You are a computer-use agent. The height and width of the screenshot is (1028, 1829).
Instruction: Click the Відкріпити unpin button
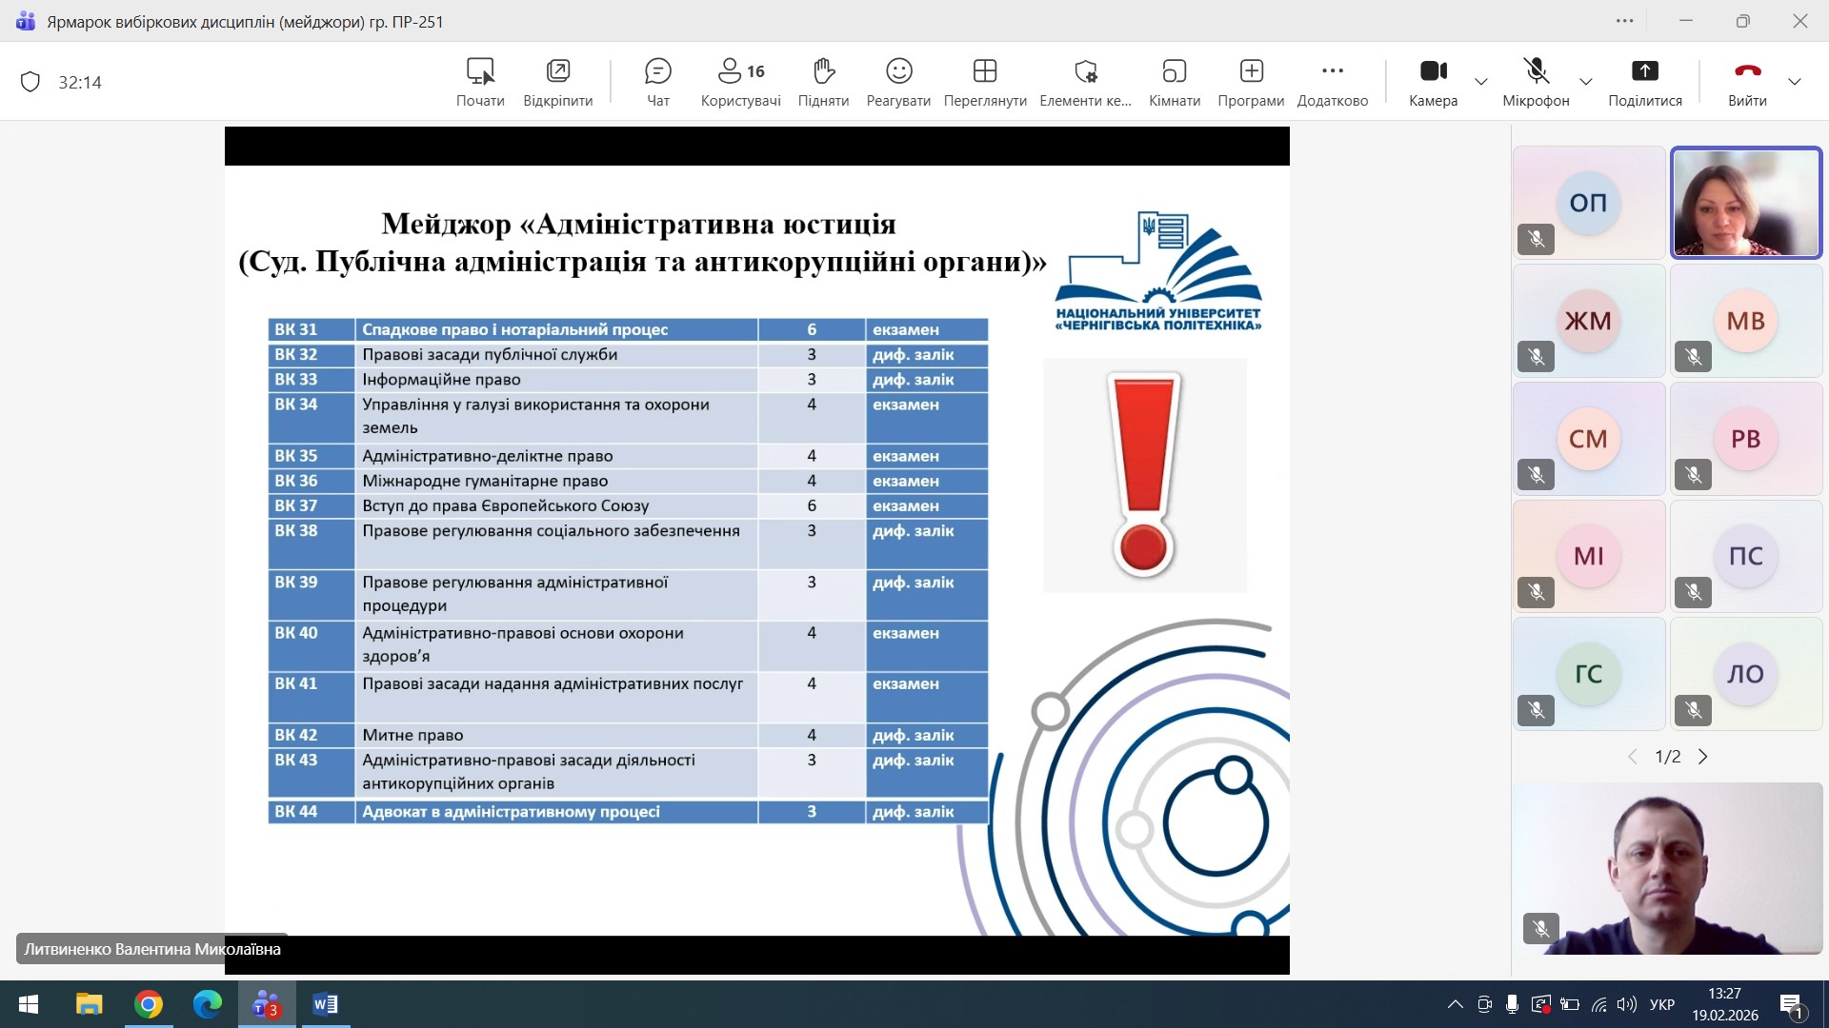tap(557, 81)
